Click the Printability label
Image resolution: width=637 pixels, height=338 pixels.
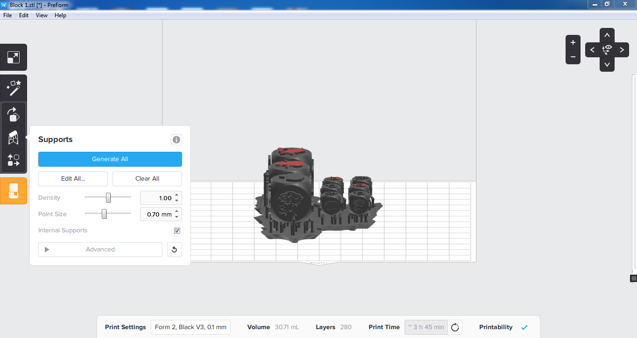point(496,327)
